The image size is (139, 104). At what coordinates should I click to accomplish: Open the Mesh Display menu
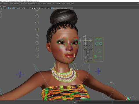click(x=32, y=4)
